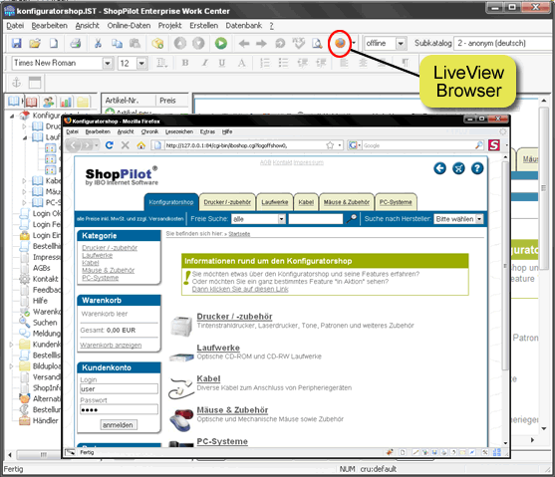Click the Firefox home icon
This screenshot has height=477, width=555.
[141, 145]
